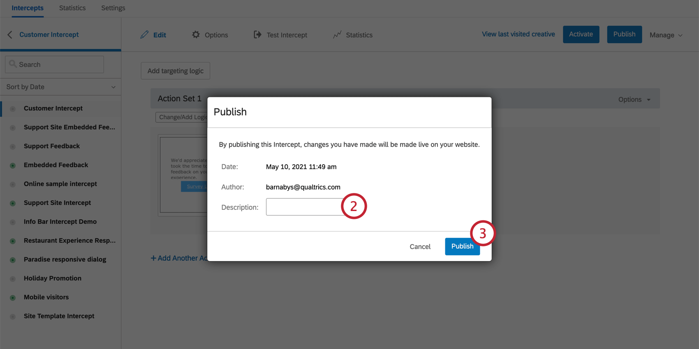Click the Test Intercept icon
Screen dimensions: 699x349
257,35
